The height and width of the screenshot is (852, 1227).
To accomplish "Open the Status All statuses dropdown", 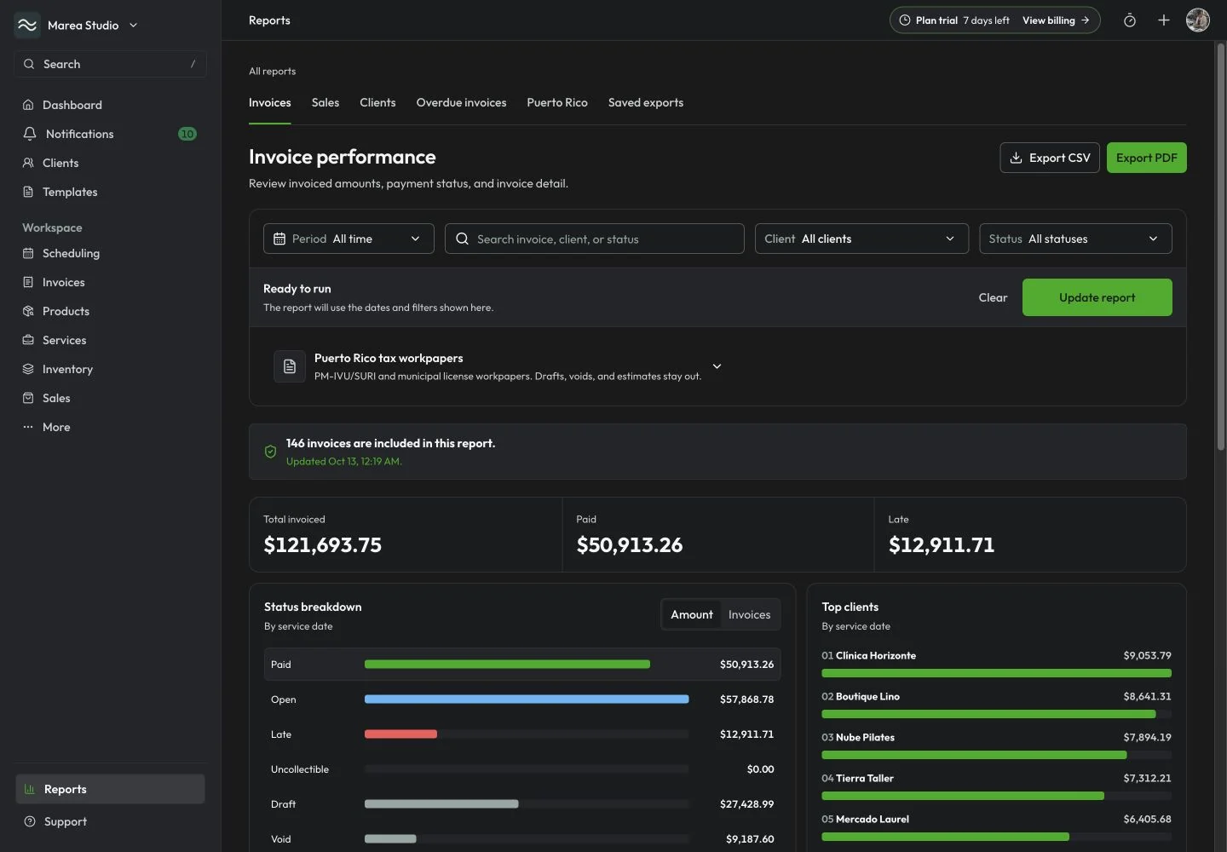I will coord(1075,239).
